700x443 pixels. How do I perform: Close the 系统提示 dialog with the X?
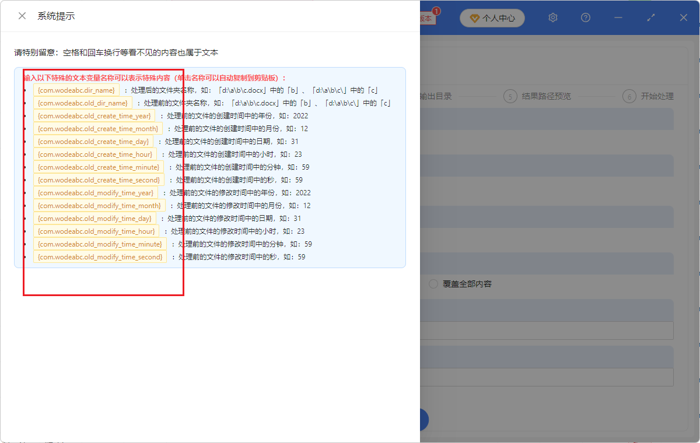click(21, 16)
